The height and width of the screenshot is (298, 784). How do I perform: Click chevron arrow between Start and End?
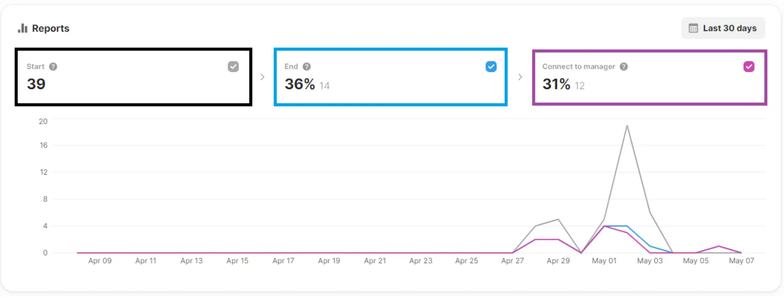262,77
